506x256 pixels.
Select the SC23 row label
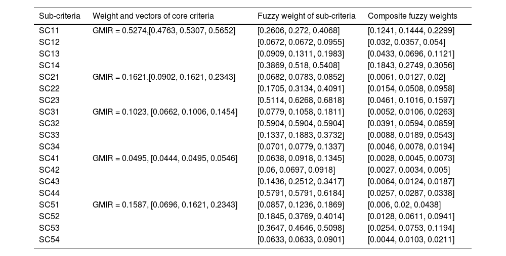click(x=49, y=100)
